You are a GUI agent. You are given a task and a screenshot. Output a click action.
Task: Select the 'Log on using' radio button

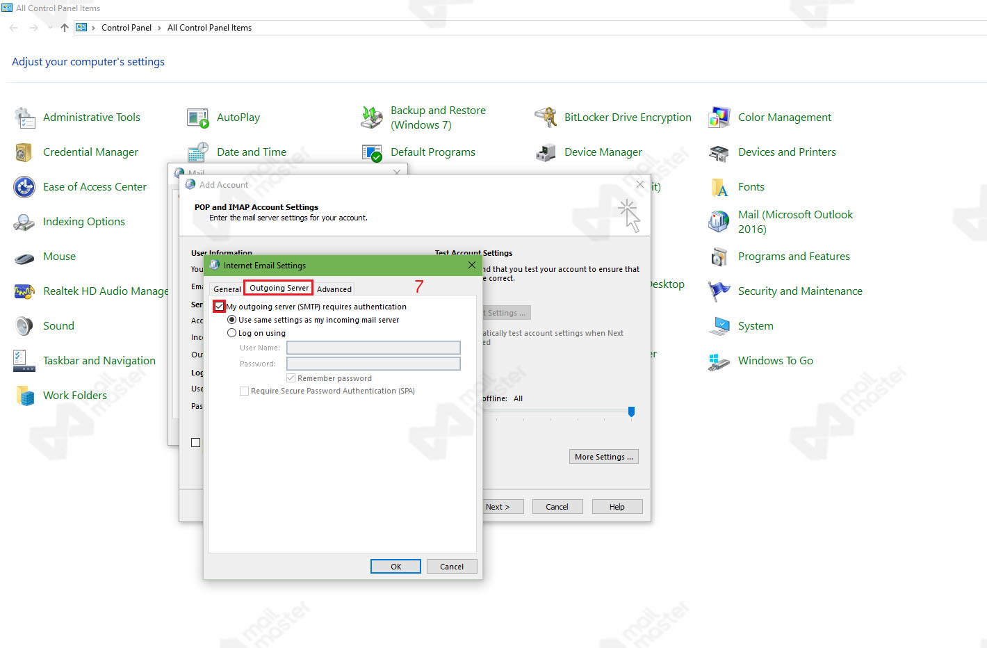[x=232, y=333]
